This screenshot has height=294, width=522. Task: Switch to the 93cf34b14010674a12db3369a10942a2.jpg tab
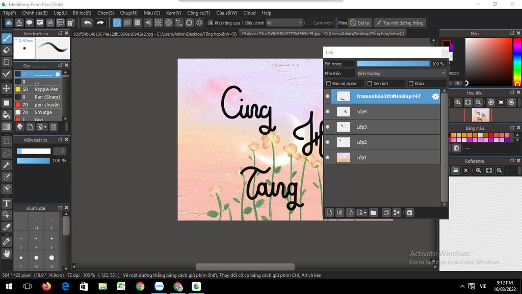(155, 34)
